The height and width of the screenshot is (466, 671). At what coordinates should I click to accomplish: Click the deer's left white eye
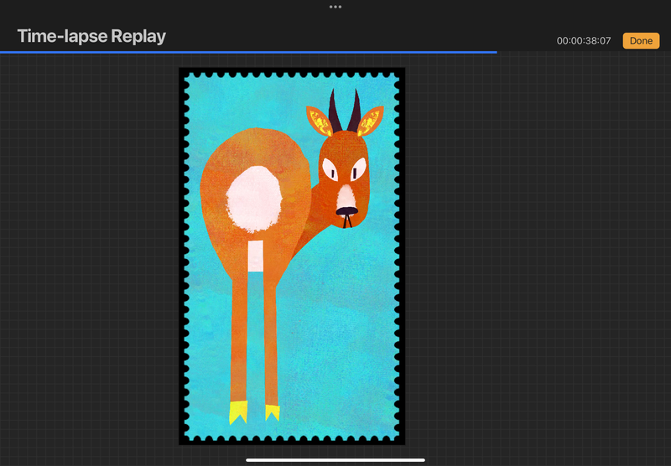tap(332, 173)
